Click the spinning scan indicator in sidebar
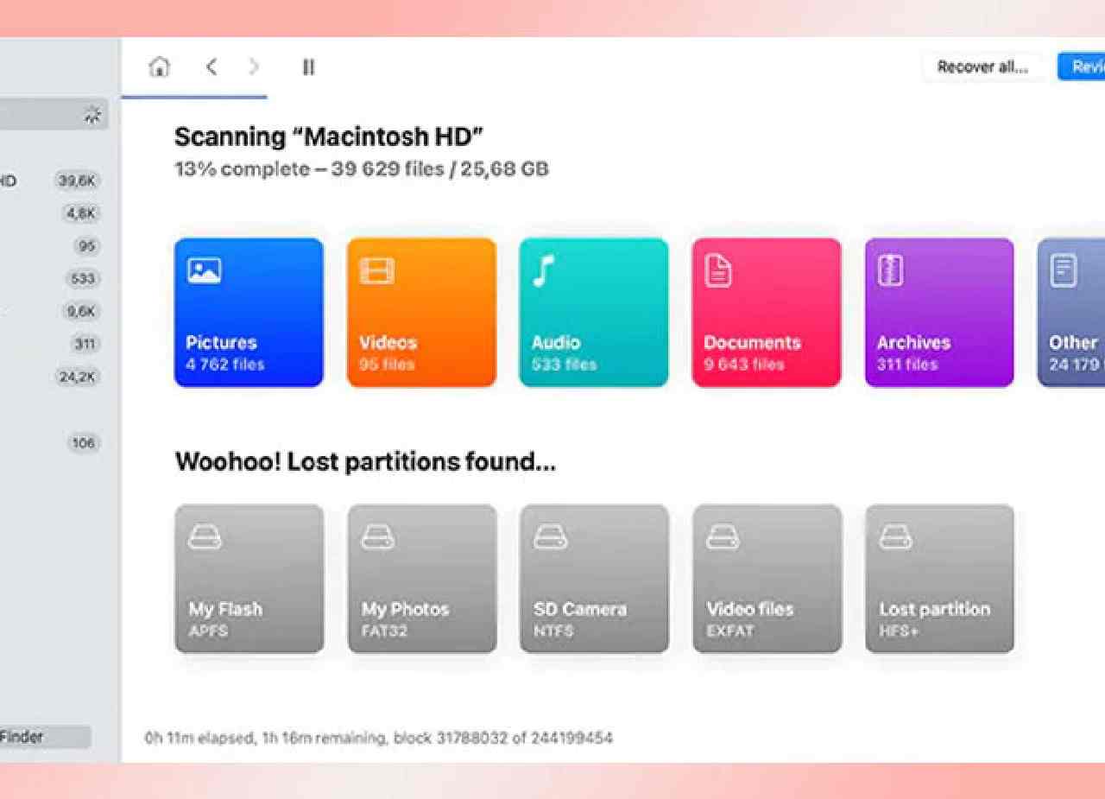This screenshot has height=799, width=1105. coord(92,114)
